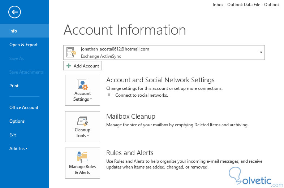Open the Open & Export page
The image size is (284, 188).
pyautogui.click(x=23, y=45)
